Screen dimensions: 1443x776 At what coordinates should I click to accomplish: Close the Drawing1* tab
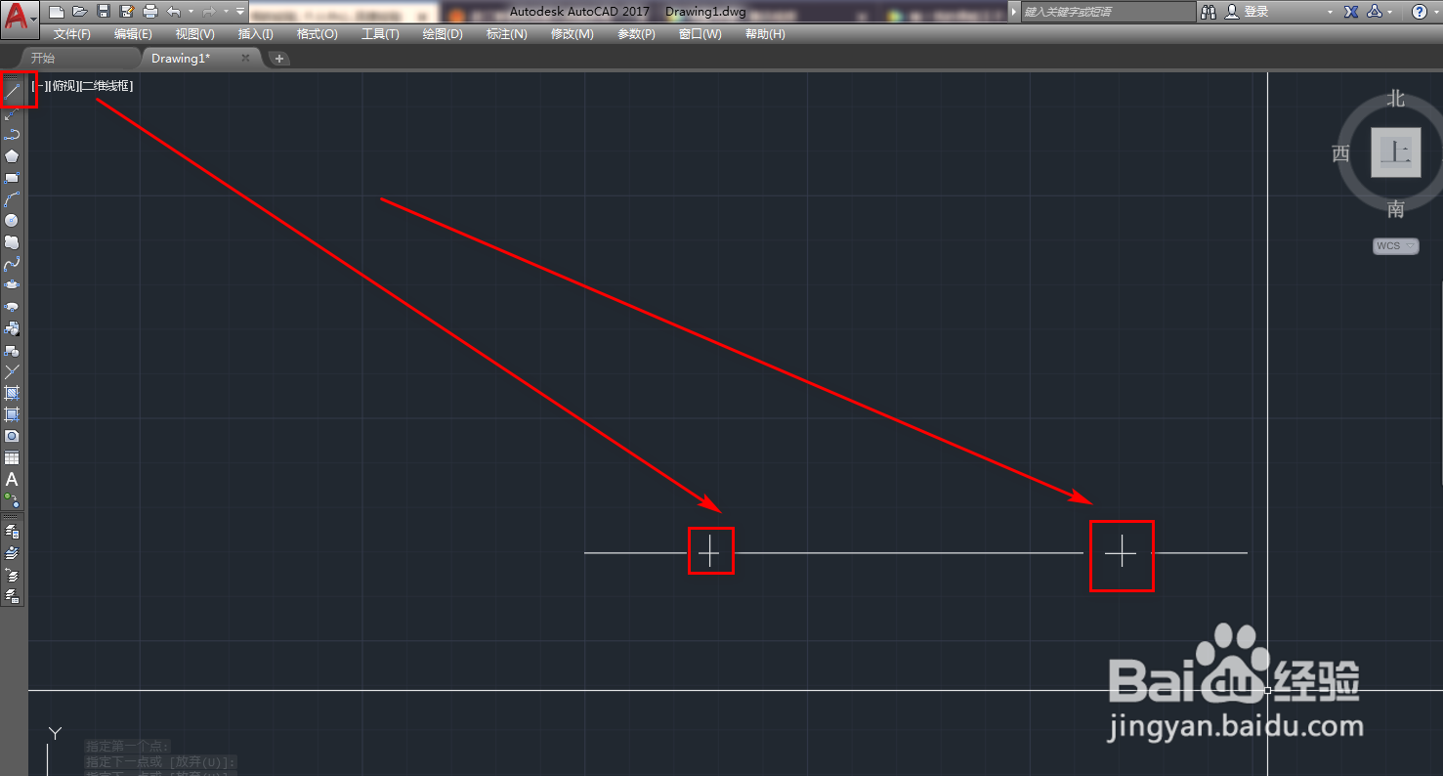tap(245, 59)
